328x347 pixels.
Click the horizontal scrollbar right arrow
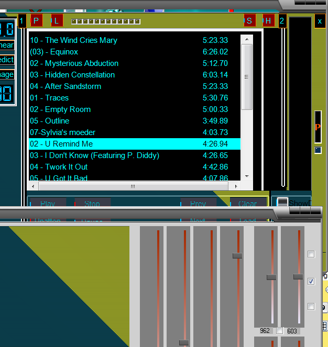pos(236,186)
